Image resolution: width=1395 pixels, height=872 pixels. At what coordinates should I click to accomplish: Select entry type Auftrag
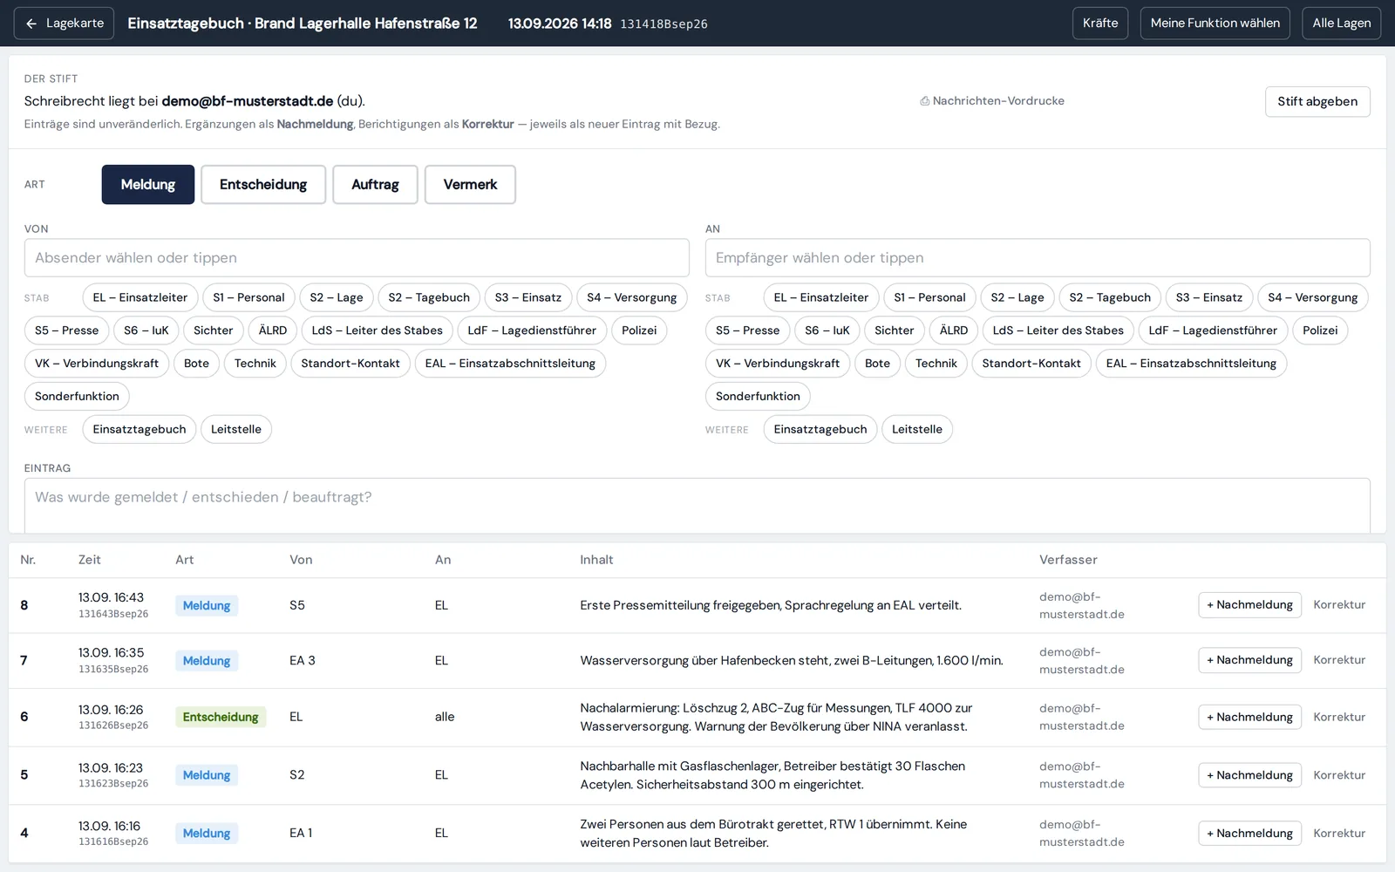(x=375, y=185)
